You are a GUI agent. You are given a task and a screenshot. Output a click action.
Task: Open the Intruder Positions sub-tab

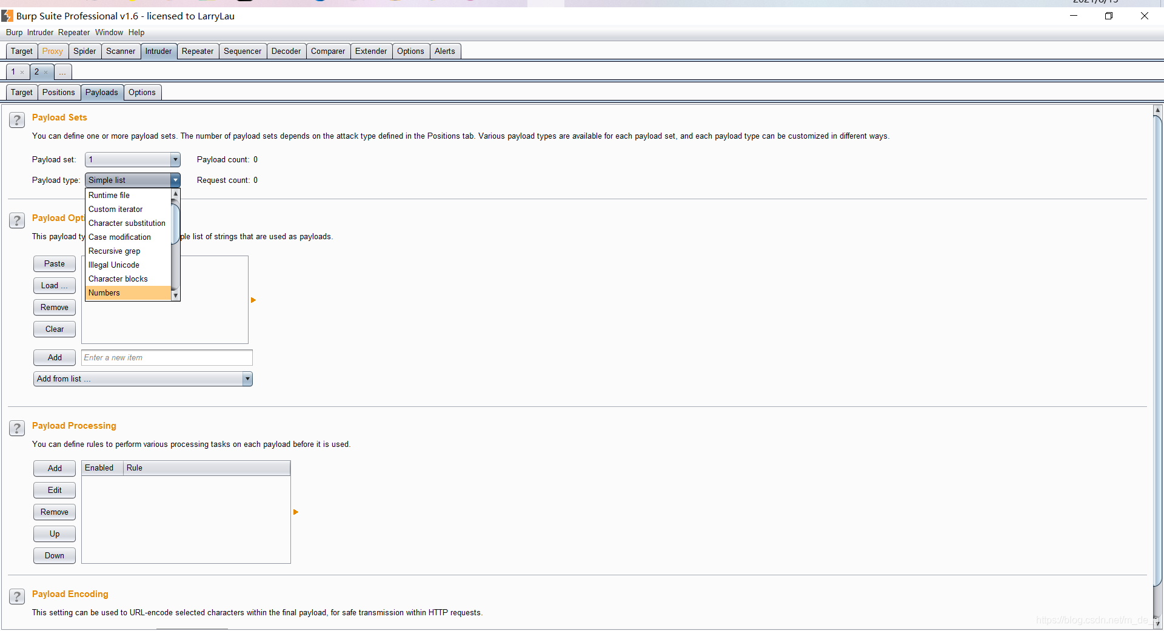(59, 93)
